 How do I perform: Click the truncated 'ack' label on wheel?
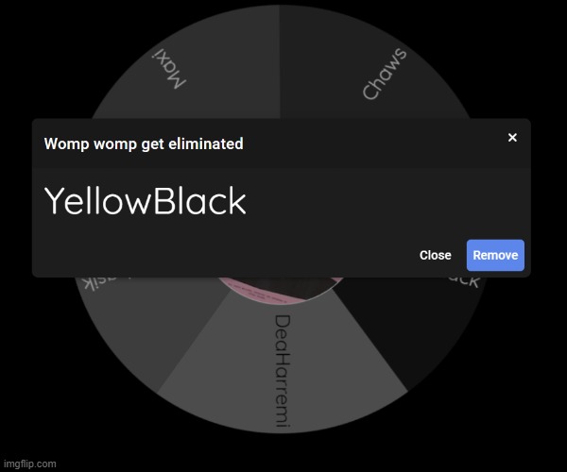click(464, 283)
